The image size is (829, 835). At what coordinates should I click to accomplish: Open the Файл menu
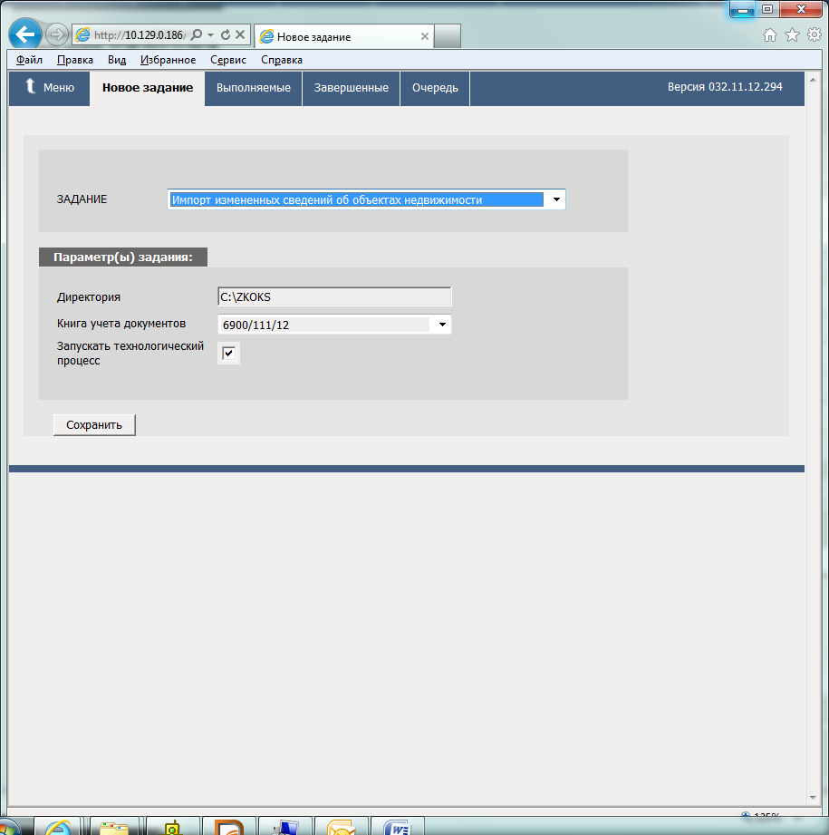pos(29,60)
